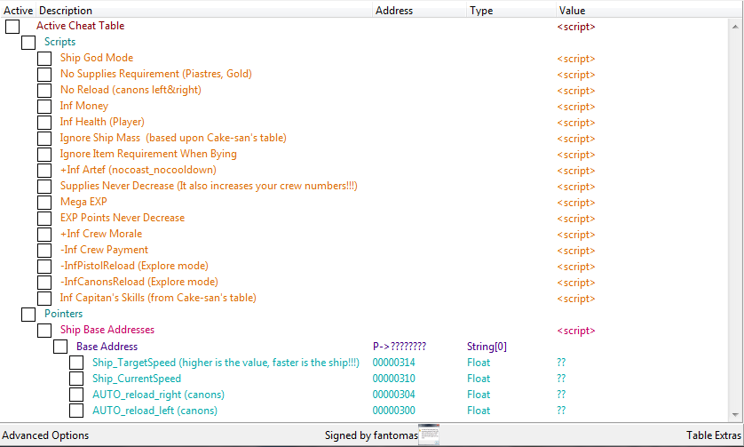This screenshot has height=447, width=744.
Task: Collapse the Pointers group checkbox
Action: pyautogui.click(x=28, y=315)
